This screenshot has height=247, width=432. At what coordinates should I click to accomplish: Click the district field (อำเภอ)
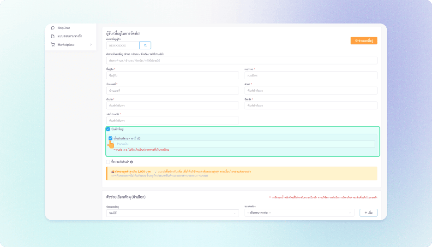click(173, 106)
